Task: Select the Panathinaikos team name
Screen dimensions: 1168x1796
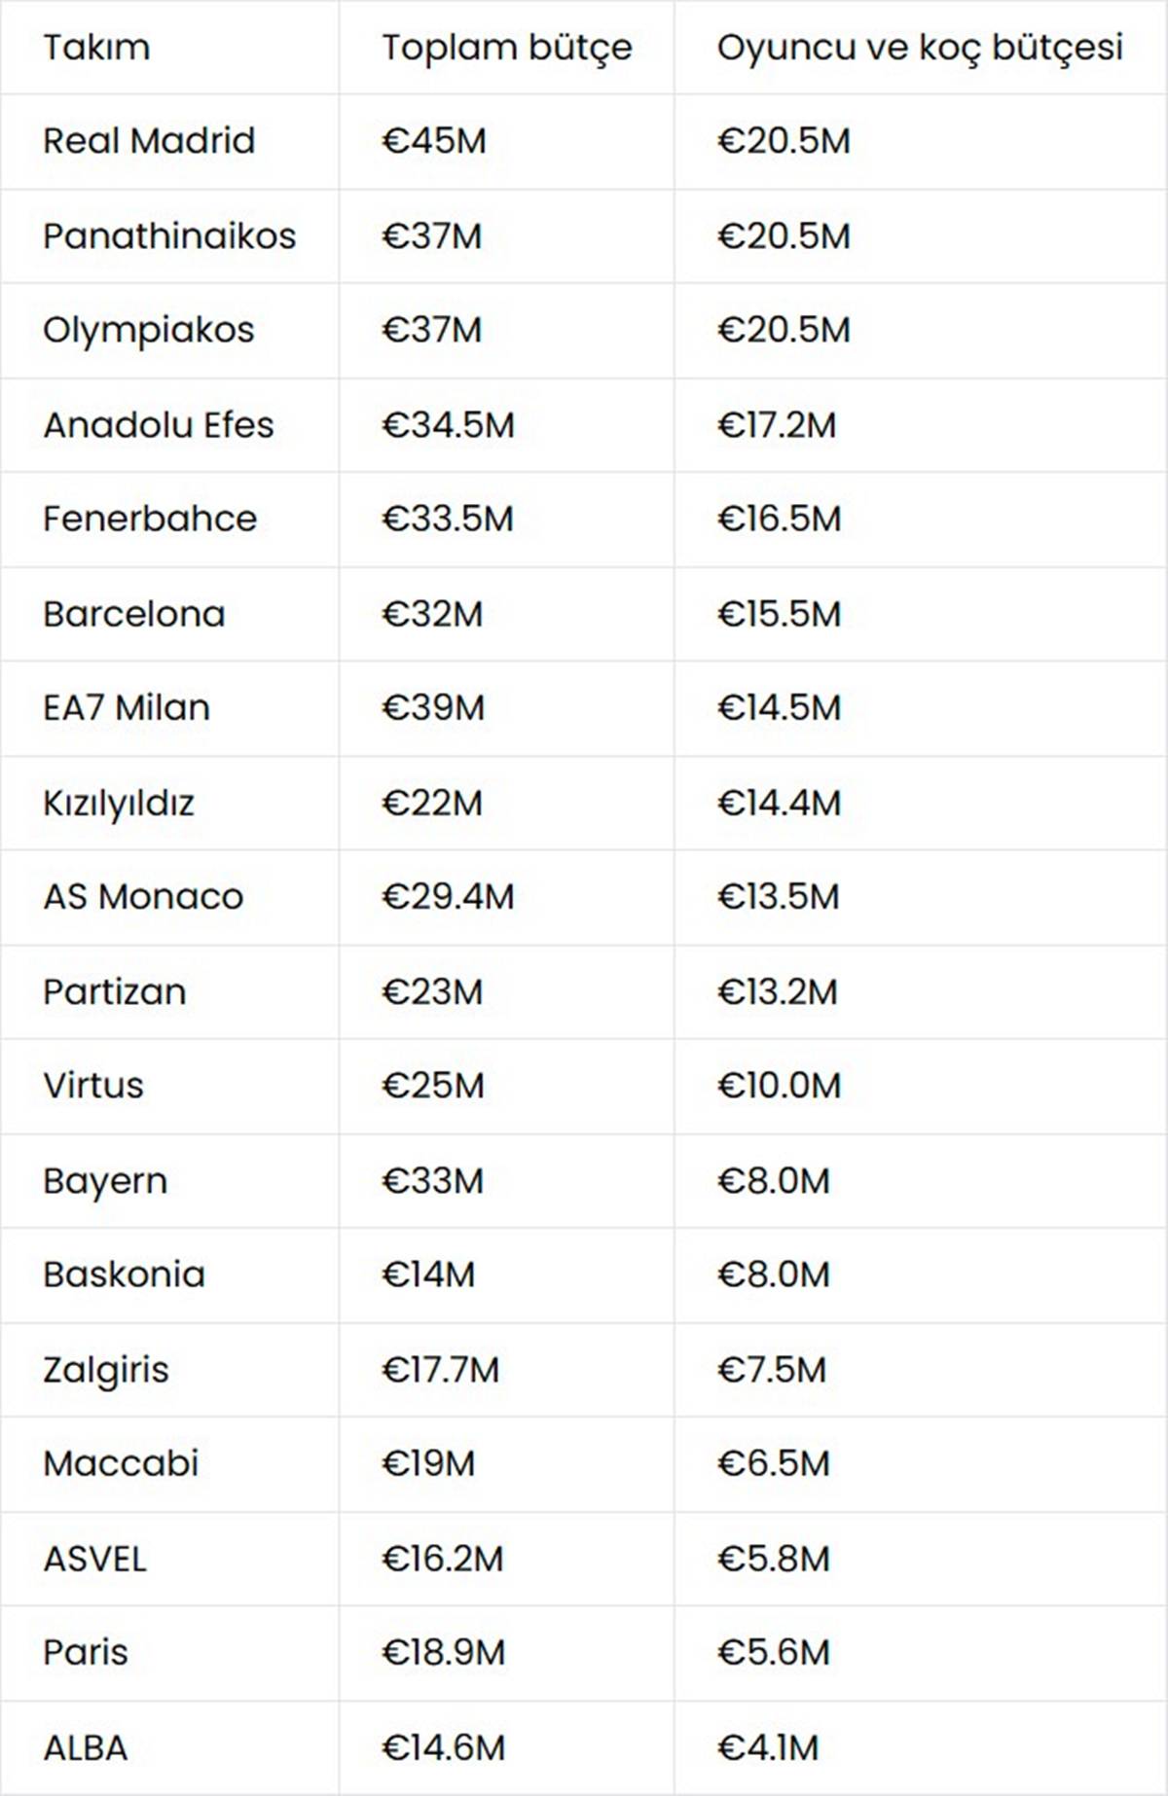Action: click(x=169, y=236)
